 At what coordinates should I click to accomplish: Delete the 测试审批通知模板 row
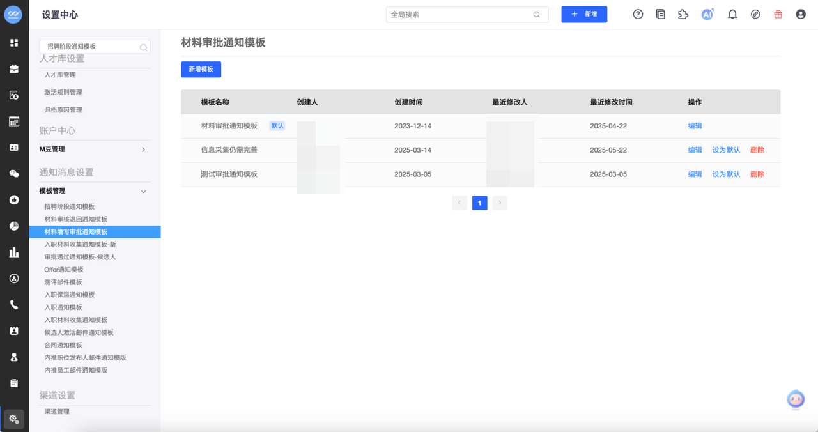point(757,174)
